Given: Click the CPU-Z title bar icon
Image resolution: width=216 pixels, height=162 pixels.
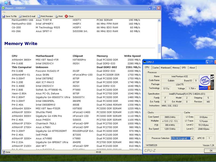Looking at the screenshot, I should (145, 62).
